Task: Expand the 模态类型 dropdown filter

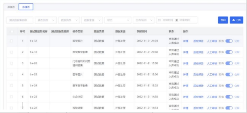Action: [x=45, y=20]
